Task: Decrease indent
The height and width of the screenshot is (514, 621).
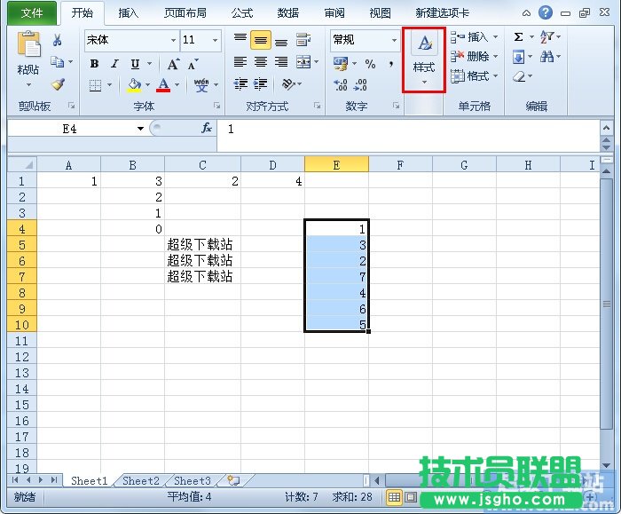Action: [x=240, y=84]
